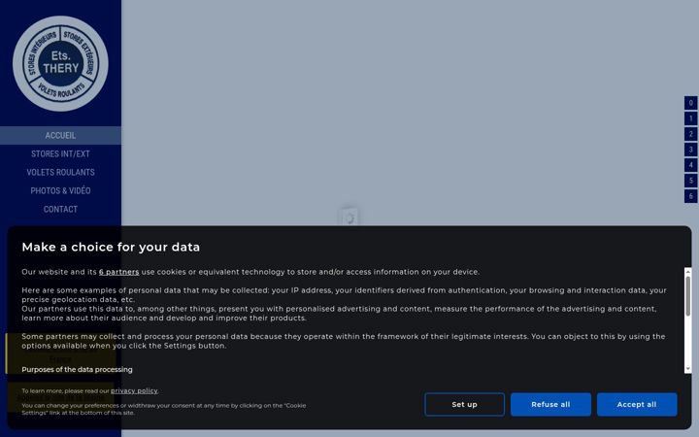699x437 pixels.
Task: Refuse all cookies
Action: tap(550, 404)
